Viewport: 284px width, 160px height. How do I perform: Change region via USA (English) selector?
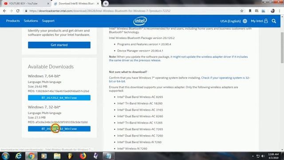click(230, 21)
